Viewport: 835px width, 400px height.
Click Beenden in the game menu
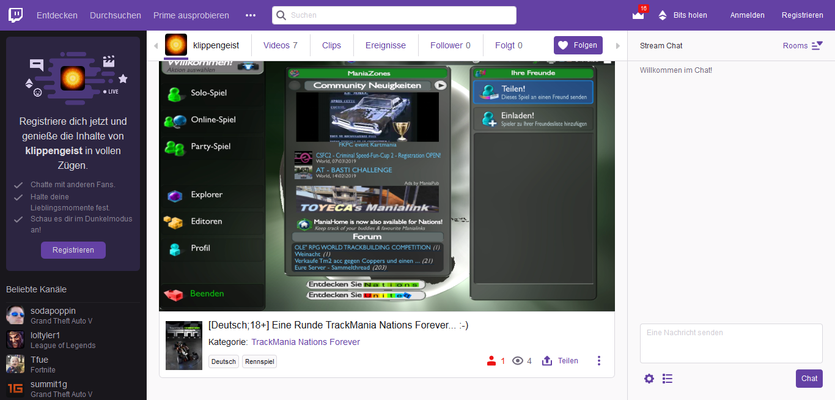pos(212,294)
